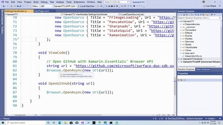The image size is (223, 125).
Task: Click Windows 'Type here to search' box
Action: [x=26, y=123]
